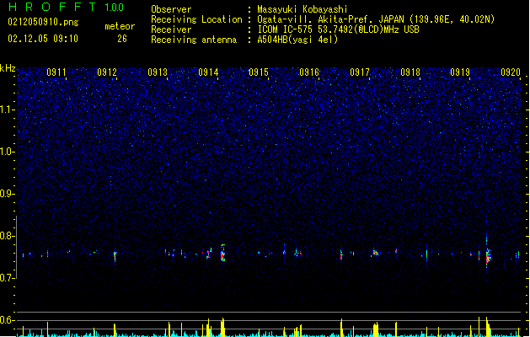Click the 0911 time marker
Image resolution: width=530 pixels, height=337 pixels.
pos(56,72)
